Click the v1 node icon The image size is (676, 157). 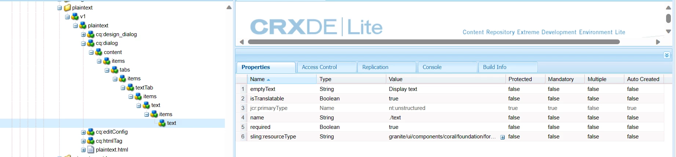(75, 16)
